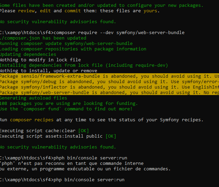
Task: Click the 'symfony/debug is abandoned' warning line
Action: coord(109,81)
